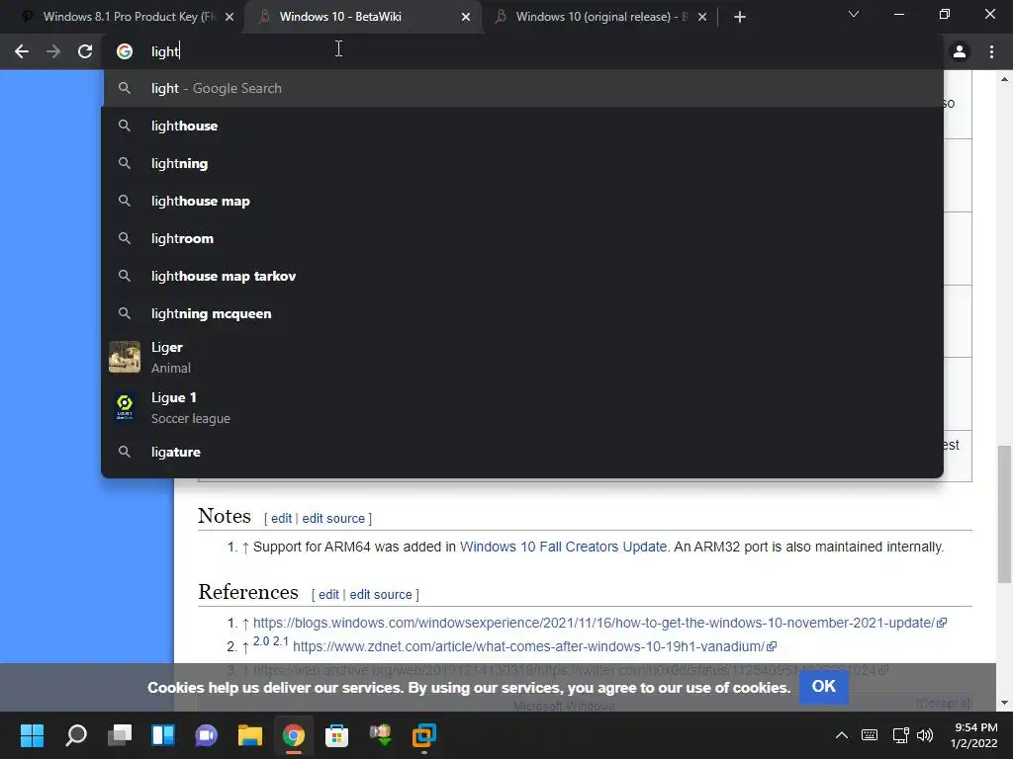
Task: Switch to Windows 8.1 Pro Product Key tab
Action: click(x=123, y=17)
